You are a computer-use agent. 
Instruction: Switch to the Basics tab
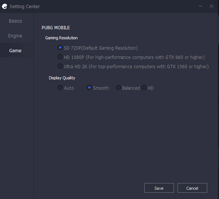point(16,21)
